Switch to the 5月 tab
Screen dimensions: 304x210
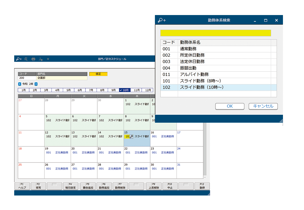click(68, 90)
